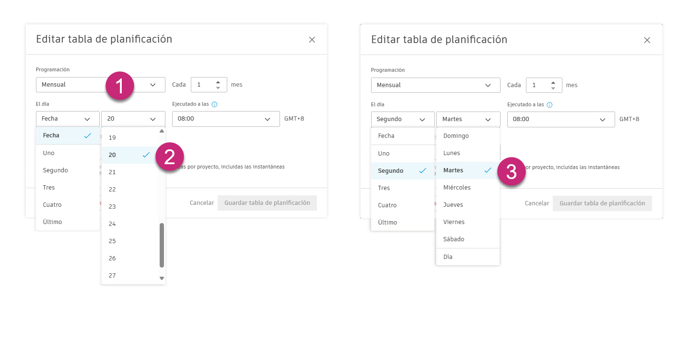Screen dimensions: 688x348
Task: Click the up scroll arrow of the date list
Action: (x=162, y=130)
